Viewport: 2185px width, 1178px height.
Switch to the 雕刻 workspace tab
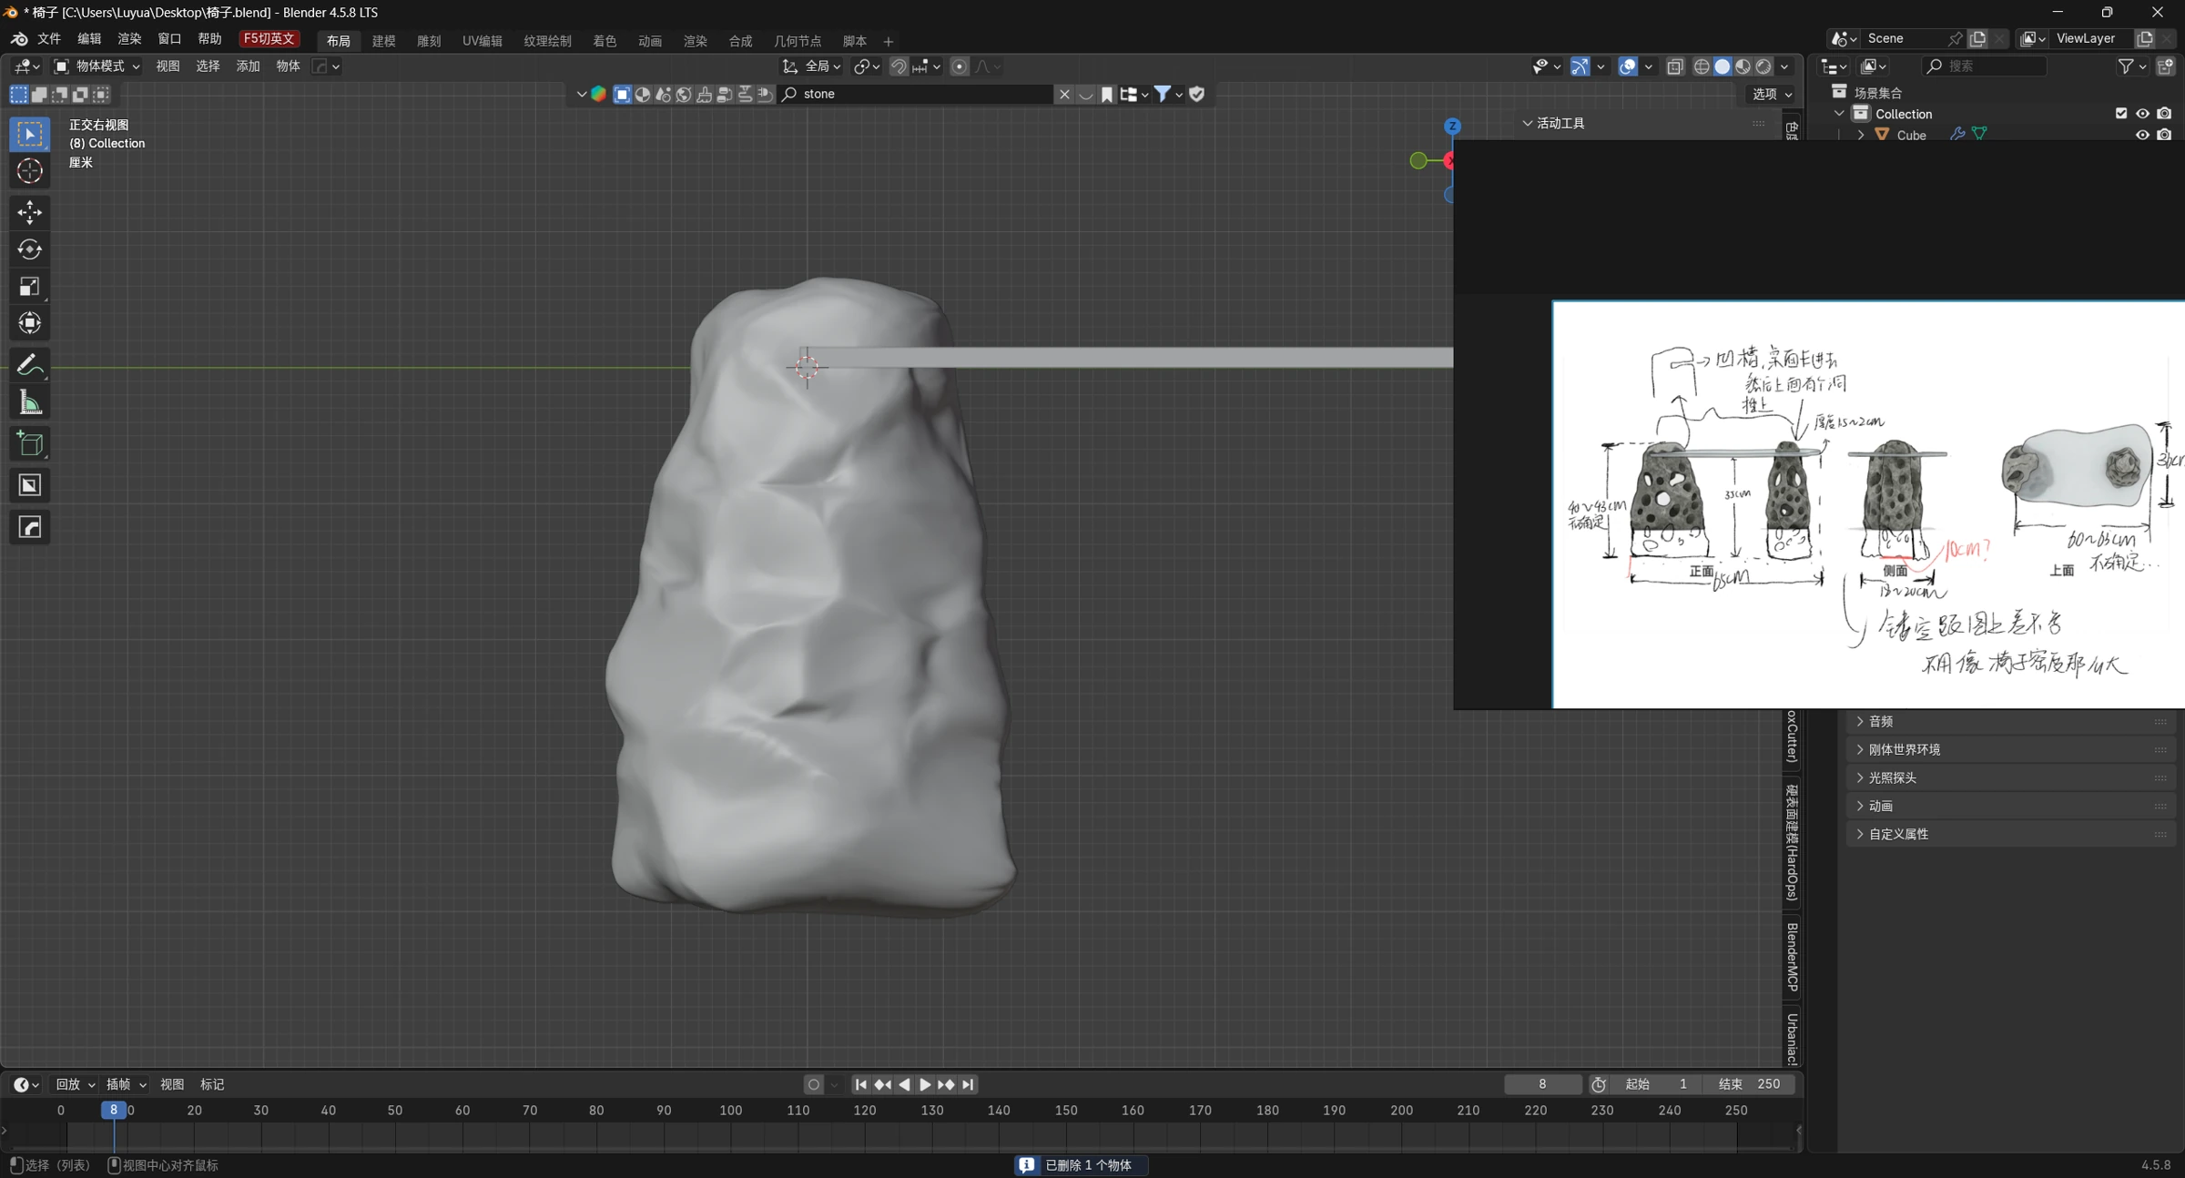(x=429, y=41)
